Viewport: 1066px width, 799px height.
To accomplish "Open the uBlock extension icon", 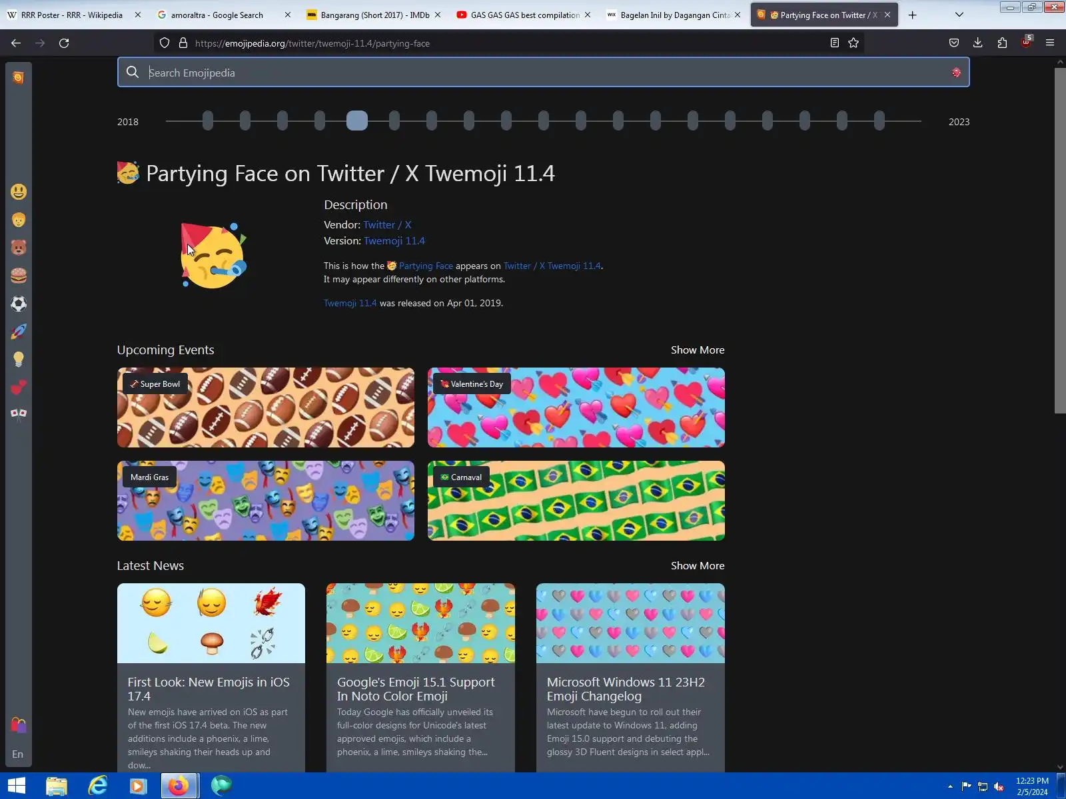I will 1026,43.
